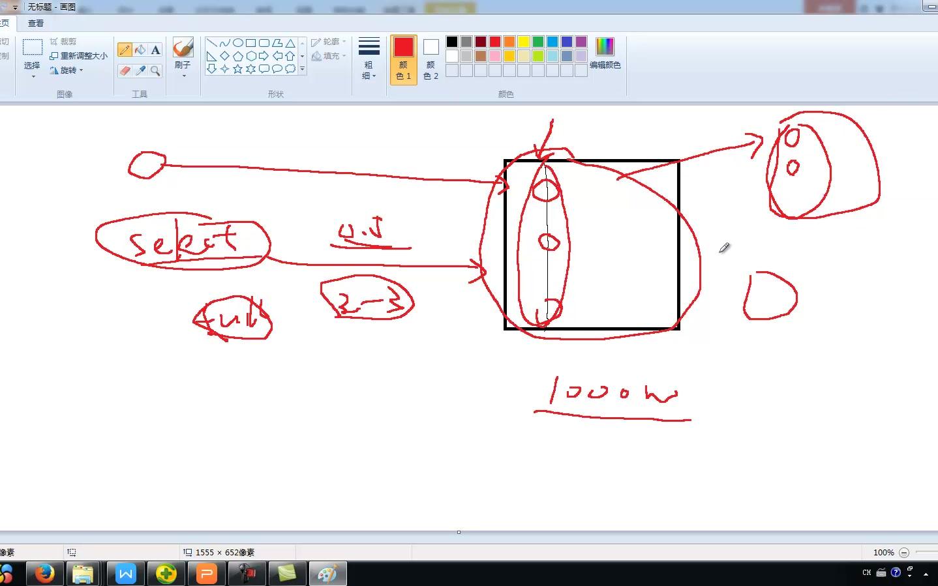
Task: Open 编辑颜色 edit colors dialog
Action: pos(605,53)
